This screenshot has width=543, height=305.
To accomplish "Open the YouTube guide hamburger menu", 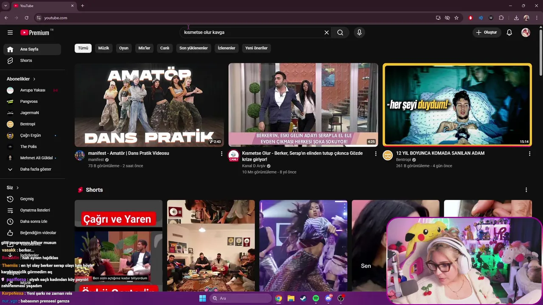I will click(10, 33).
